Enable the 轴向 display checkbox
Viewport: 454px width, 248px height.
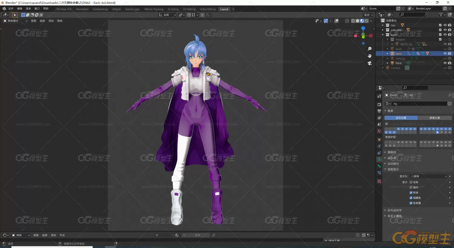[x=411, y=187]
